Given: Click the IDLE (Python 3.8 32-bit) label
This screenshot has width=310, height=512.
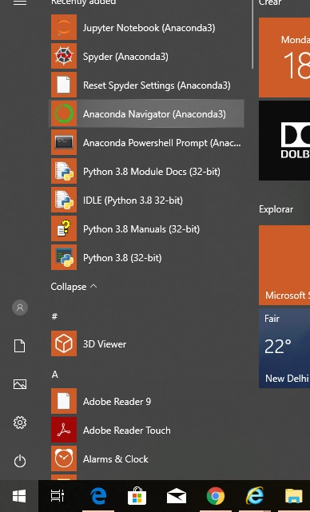Looking at the screenshot, I should pos(133,200).
